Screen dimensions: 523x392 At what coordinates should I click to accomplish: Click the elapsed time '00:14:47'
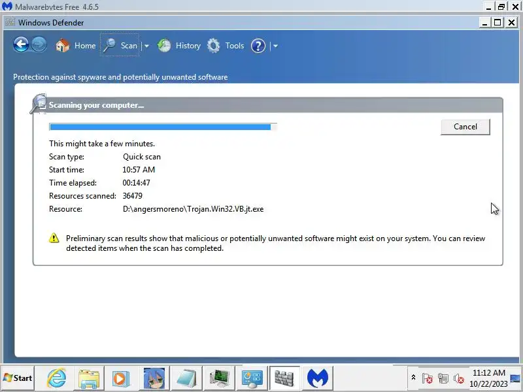tap(136, 183)
